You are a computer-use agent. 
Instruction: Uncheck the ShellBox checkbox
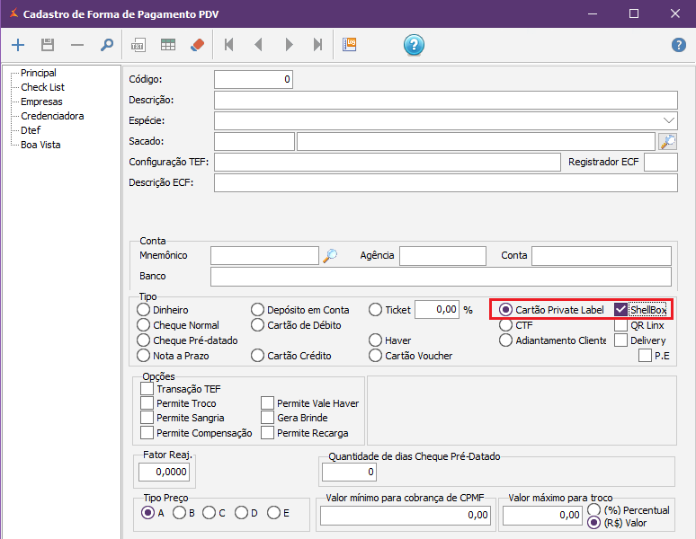tap(620, 310)
